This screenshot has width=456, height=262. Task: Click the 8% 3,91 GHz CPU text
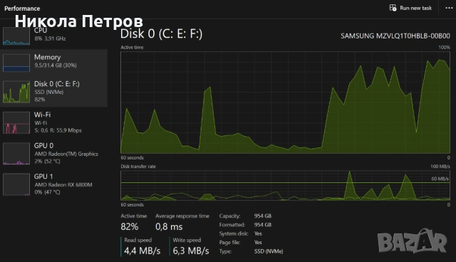tap(50, 38)
